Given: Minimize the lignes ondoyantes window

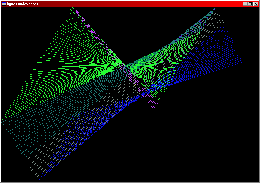Looking at the screenshot, I should click(x=245, y=4).
